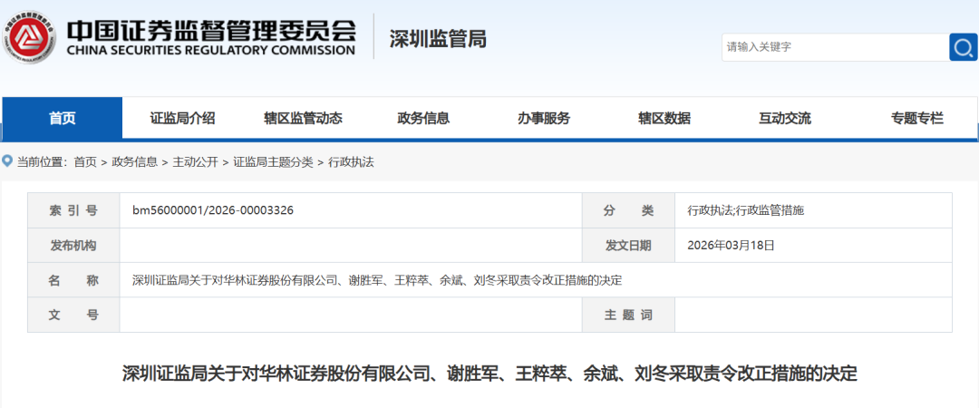Follow the 证监局主题分类 breadcrumb link
The width and height of the screenshot is (979, 408).
(274, 162)
